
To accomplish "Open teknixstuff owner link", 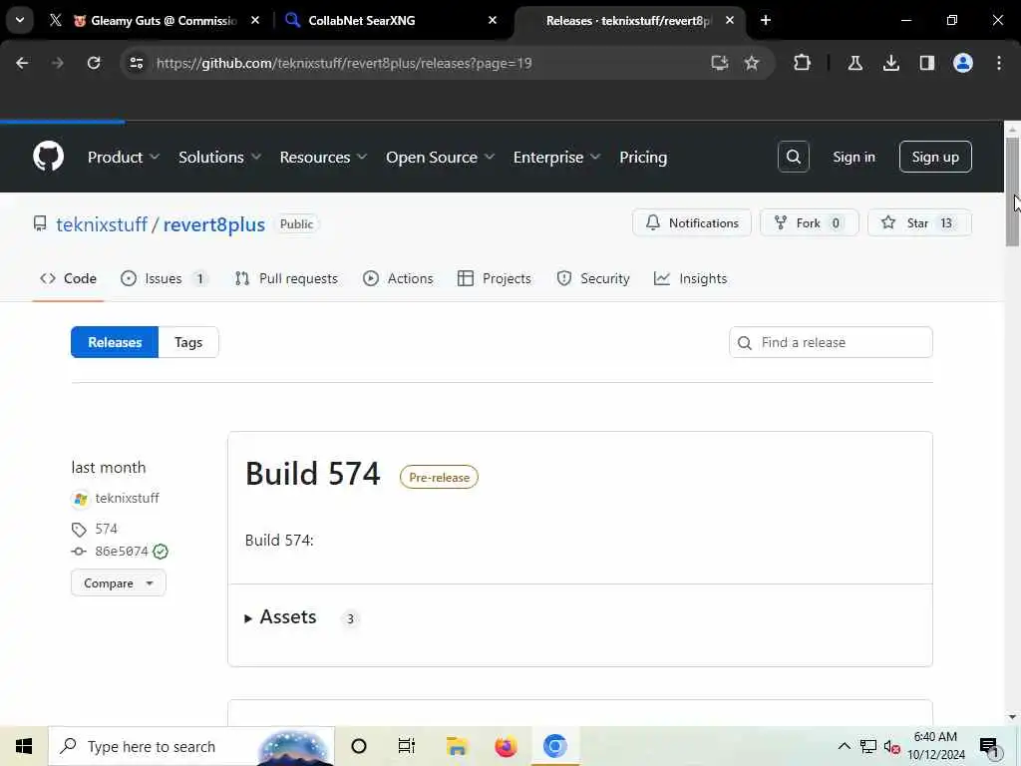I will pyautogui.click(x=102, y=224).
